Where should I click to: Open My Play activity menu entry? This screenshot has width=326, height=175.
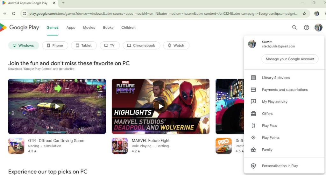(x=274, y=102)
